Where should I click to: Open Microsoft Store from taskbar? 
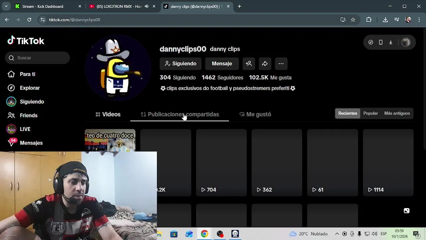[174, 234]
